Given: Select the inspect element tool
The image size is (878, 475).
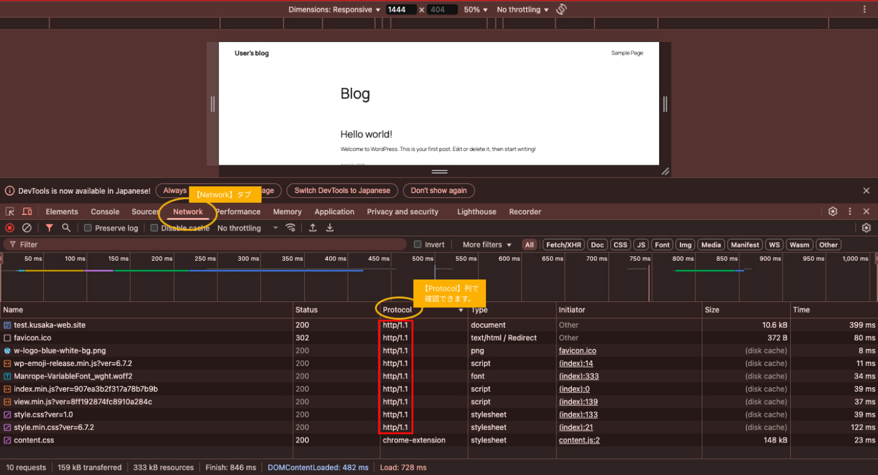Looking at the screenshot, I should click(x=9, y=211).
